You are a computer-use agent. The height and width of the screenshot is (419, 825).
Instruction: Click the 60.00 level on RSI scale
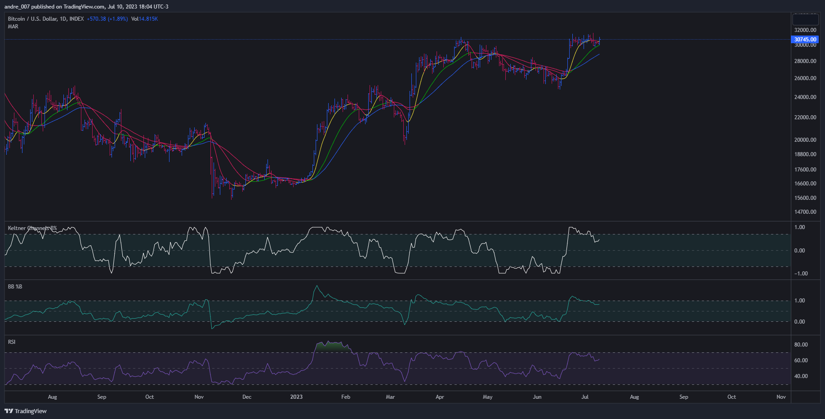pos(801,360)
